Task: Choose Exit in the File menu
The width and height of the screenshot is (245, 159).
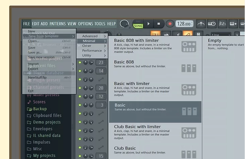Action: tap(49, 91)
